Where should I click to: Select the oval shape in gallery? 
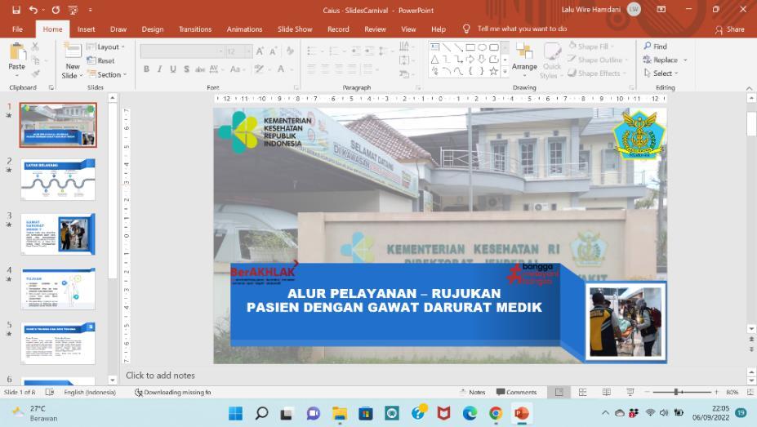[482, 47]
